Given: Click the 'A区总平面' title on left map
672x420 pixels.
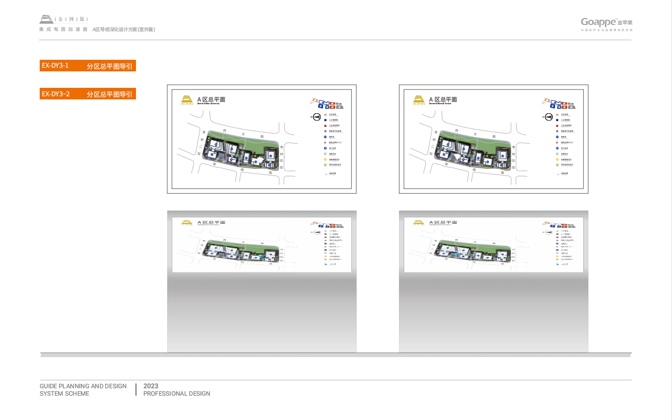Looking at the screenshot, I should pos(212,99).
